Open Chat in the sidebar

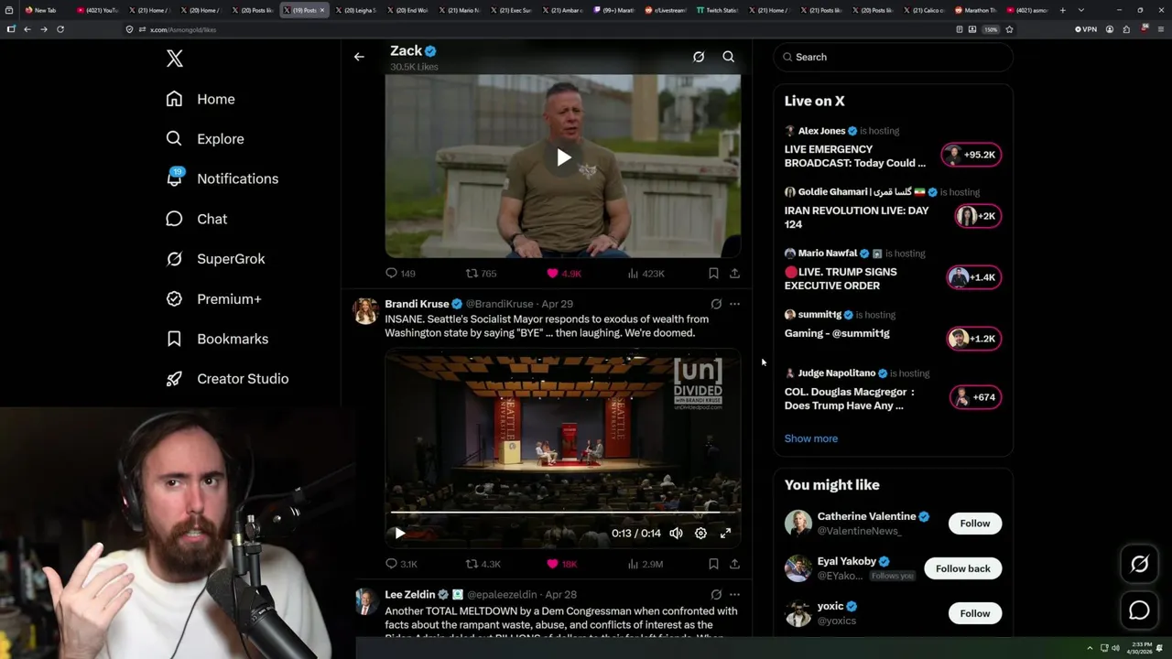pyautogui.click(x=196, y=219)
